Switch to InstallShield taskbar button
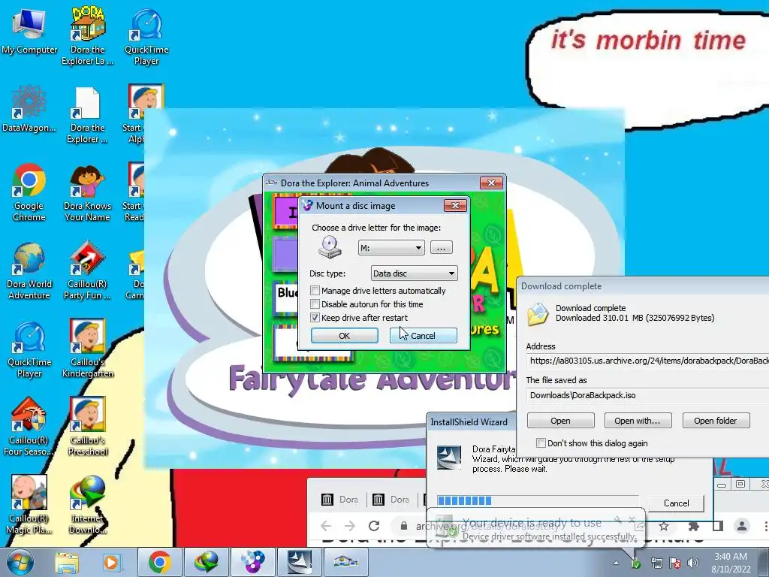The height and width of the screenshot is (577, 769). click(299, 562)
